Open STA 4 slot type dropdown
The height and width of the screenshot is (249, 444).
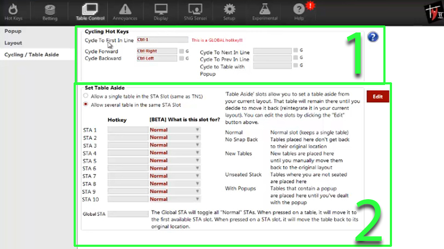tap(175, 153)
